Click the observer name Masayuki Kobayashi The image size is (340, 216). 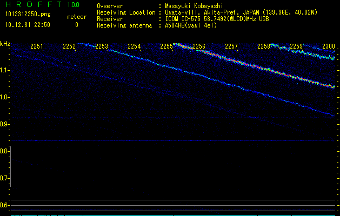pos(194,6)
